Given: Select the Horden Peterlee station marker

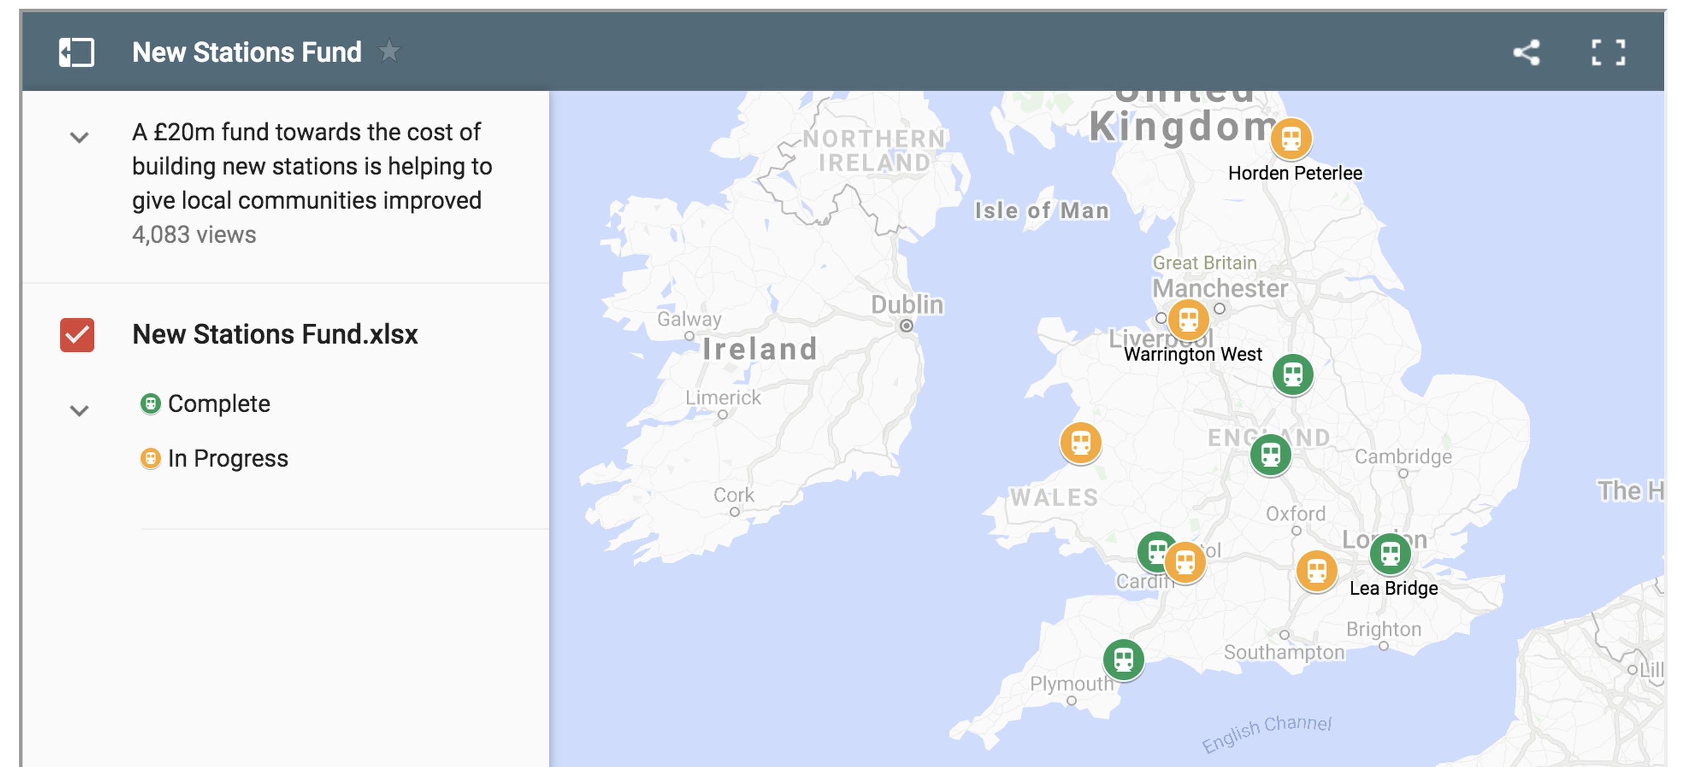Looking at the screenshot, I should 1291,139.
